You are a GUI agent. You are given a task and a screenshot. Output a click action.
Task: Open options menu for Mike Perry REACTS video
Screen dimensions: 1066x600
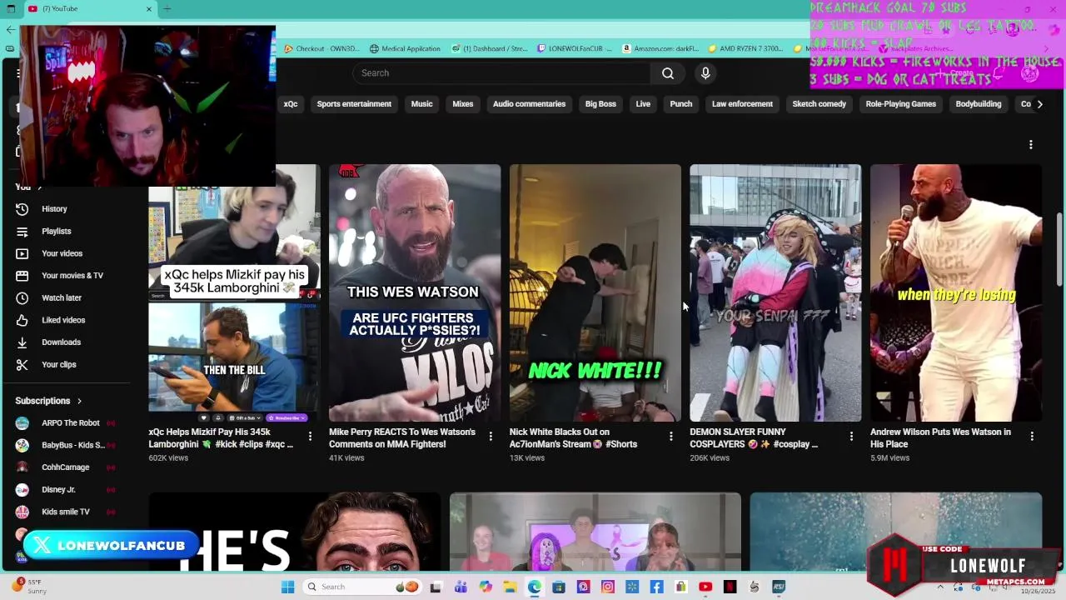click(491, 436)
